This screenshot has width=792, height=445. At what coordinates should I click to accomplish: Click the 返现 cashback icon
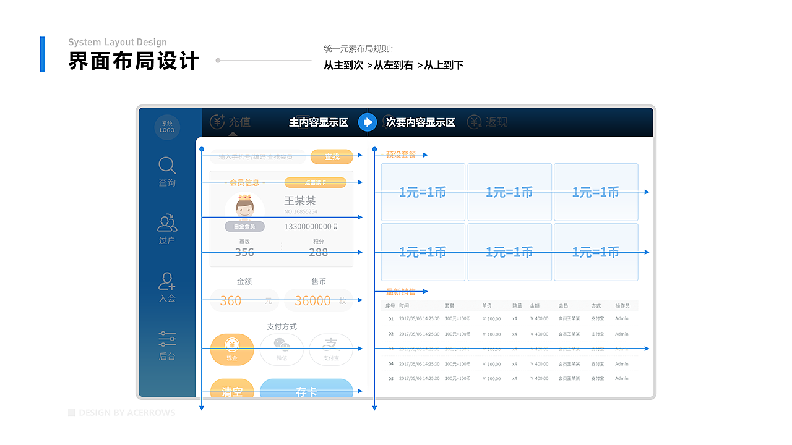[x=488, y=122]
